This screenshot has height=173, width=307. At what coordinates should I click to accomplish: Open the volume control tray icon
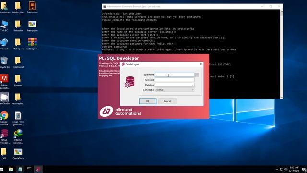pos(286,169)
